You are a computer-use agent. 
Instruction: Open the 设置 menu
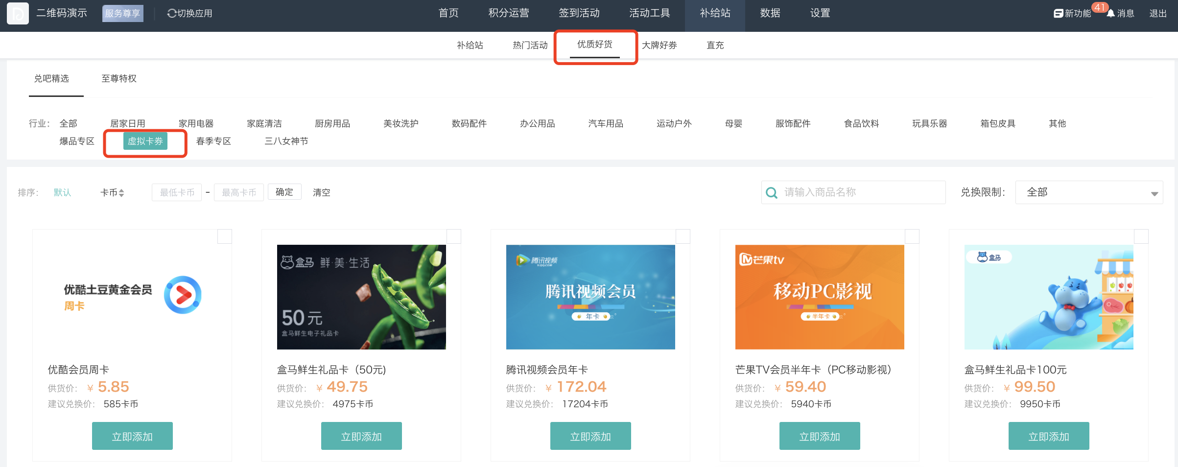[820, 13]
